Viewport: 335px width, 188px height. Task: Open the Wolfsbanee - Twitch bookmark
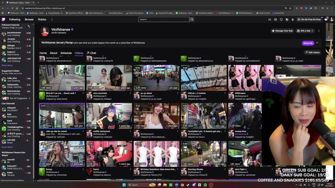coord(16,13)
